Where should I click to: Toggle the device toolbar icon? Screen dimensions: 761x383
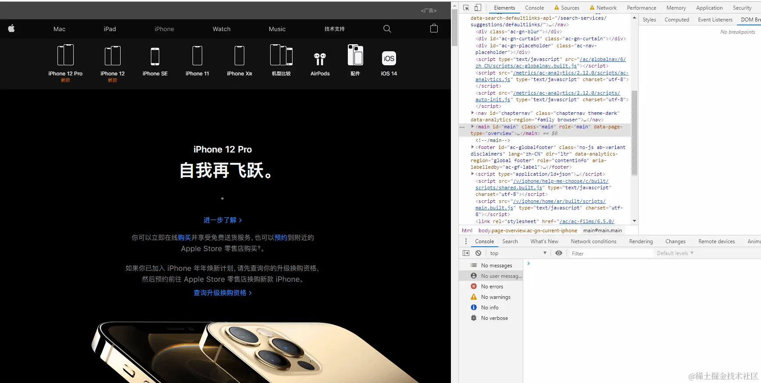[x=478, y=7]
